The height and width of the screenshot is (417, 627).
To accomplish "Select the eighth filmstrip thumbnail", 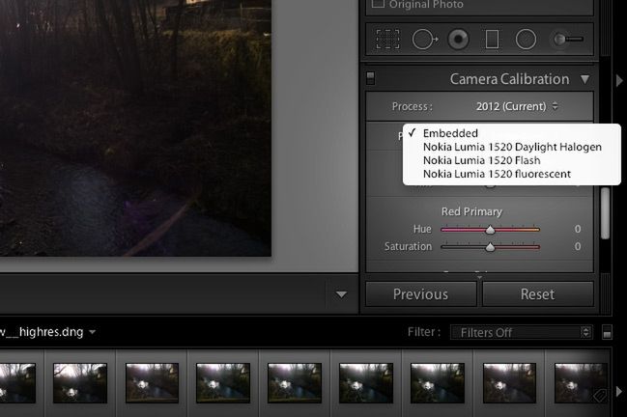I will pyautogui.click(x=509, y=382).
